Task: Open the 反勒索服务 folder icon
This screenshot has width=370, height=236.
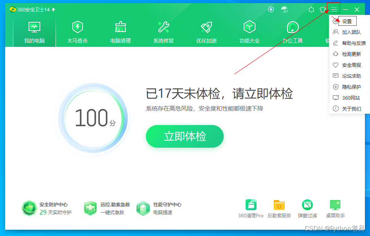Action: (279, 205)
